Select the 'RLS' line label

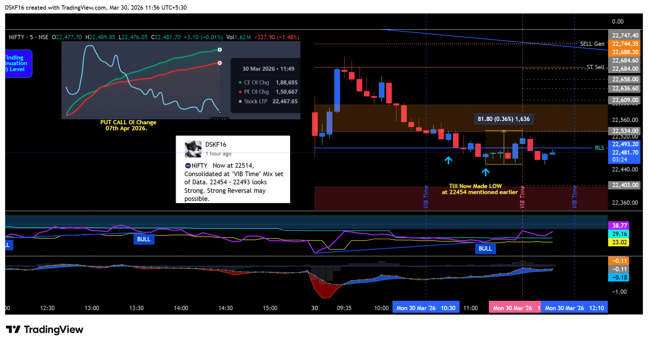[599, 148]
